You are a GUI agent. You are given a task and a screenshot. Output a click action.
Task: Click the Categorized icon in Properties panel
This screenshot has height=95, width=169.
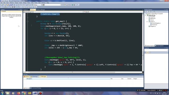pyautogui.click(x=145, y=53)
